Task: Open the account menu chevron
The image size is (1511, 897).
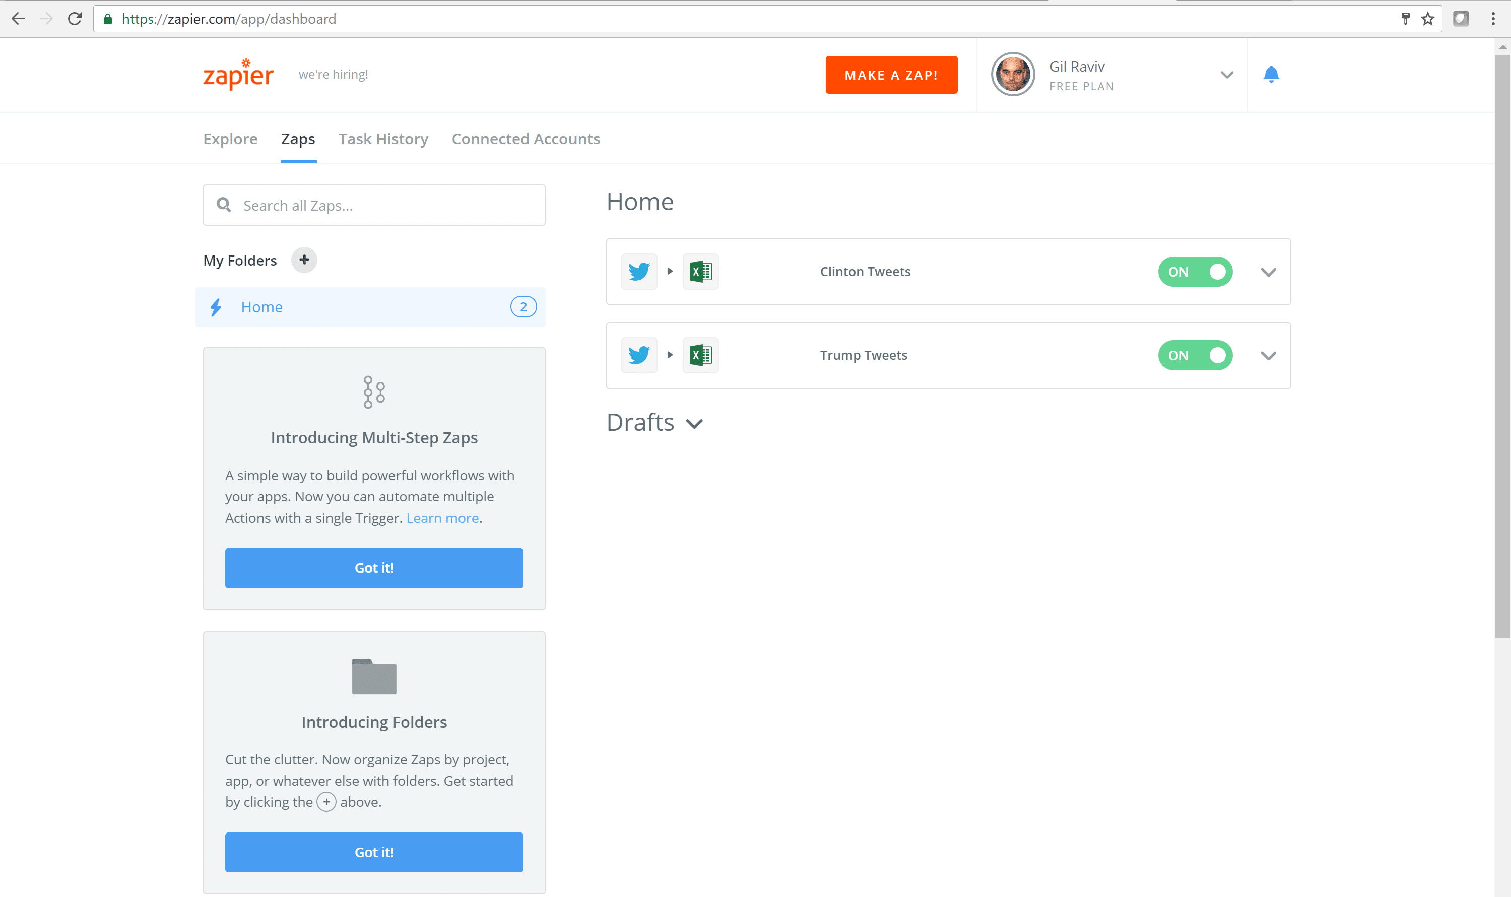Action: pos(1226,75)
